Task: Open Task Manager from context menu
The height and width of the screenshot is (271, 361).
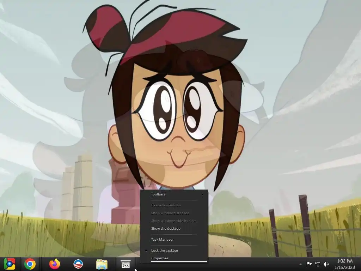Action: point(174,240)
